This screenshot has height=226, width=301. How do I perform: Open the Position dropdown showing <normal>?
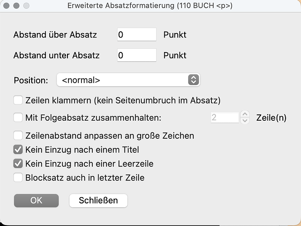128,80
